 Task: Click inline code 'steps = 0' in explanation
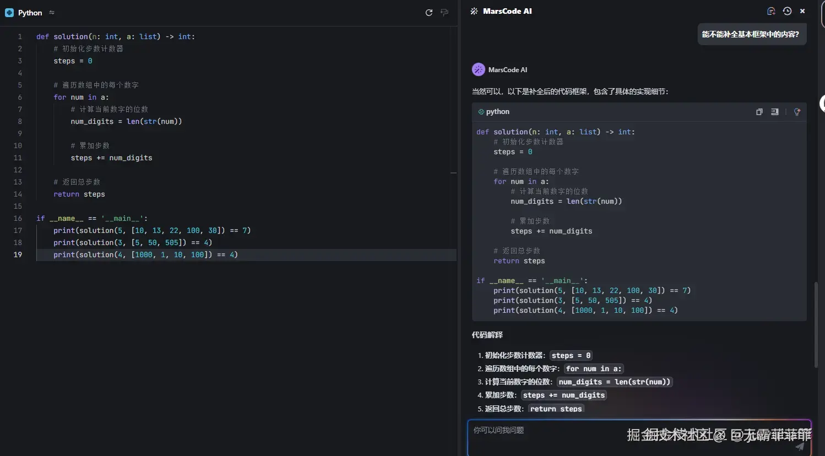571,355
